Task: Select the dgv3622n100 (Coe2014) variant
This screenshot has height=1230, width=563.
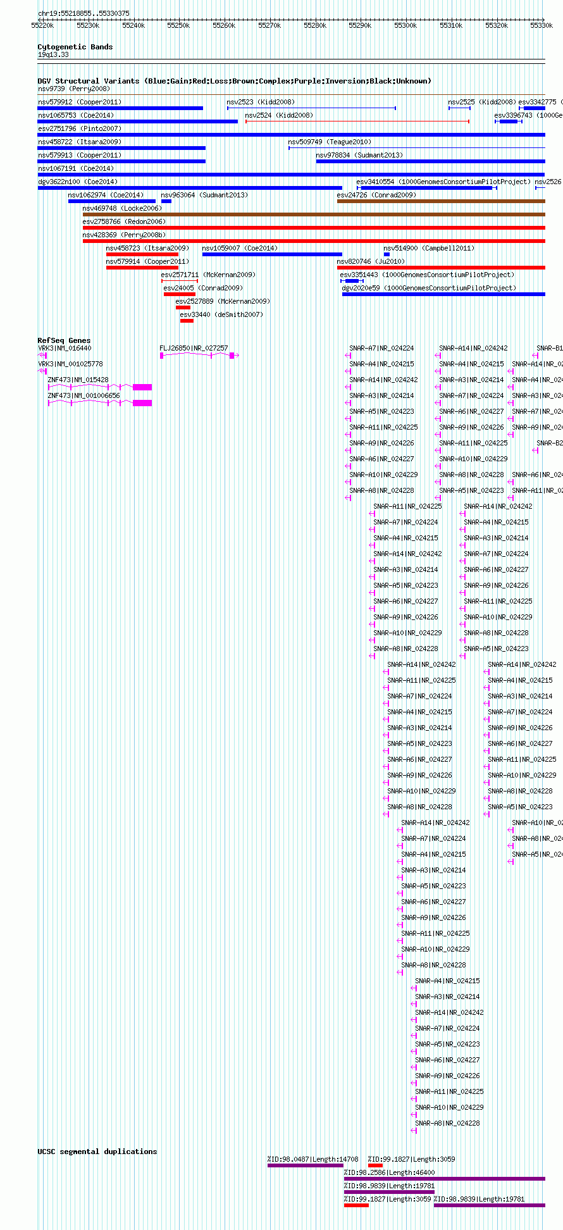Action: coord(190,188)
